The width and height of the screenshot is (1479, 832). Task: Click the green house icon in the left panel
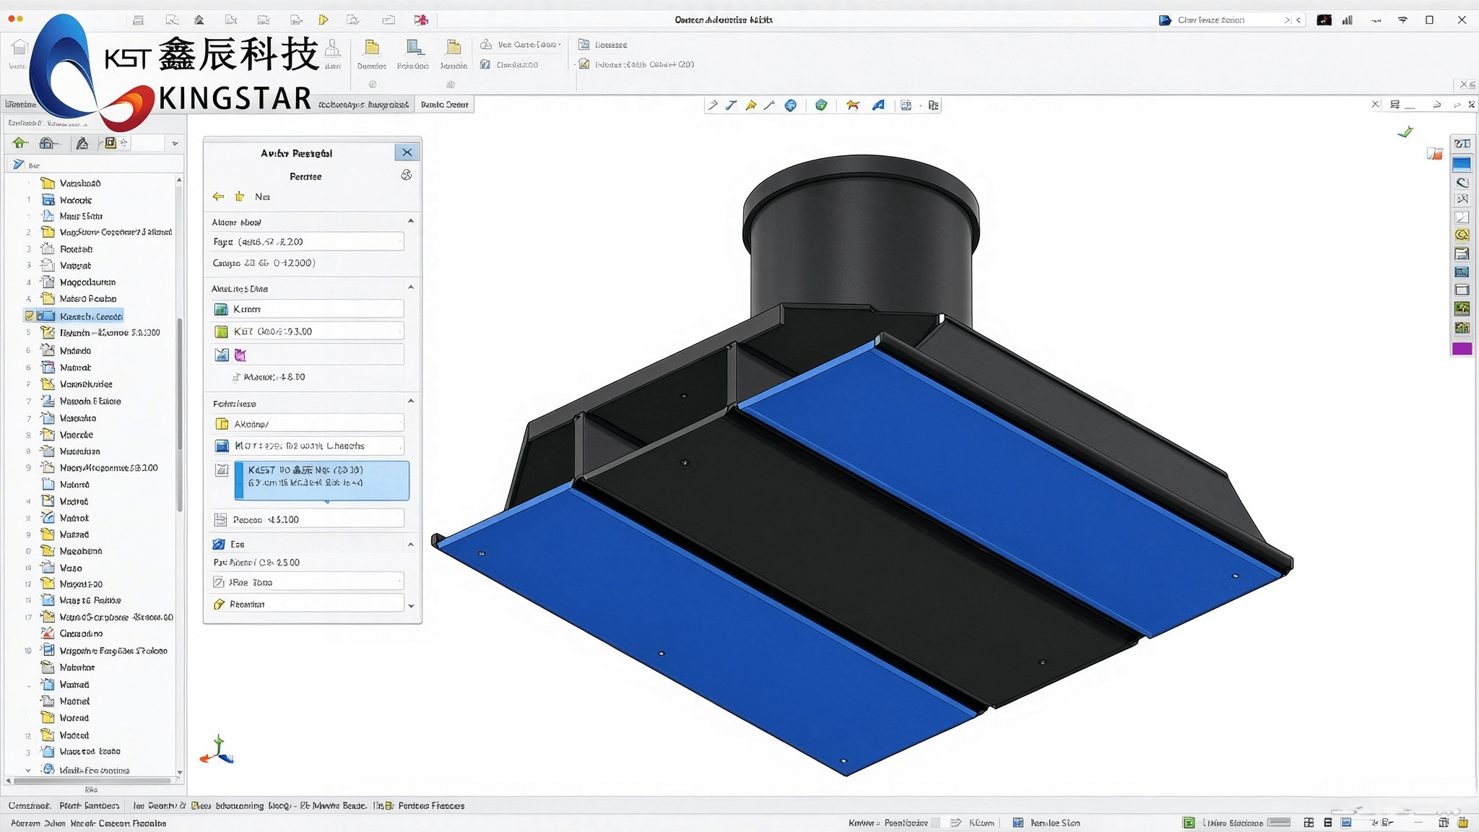tap(19, 143)
